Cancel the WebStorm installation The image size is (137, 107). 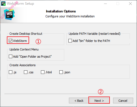pos(123,101)
